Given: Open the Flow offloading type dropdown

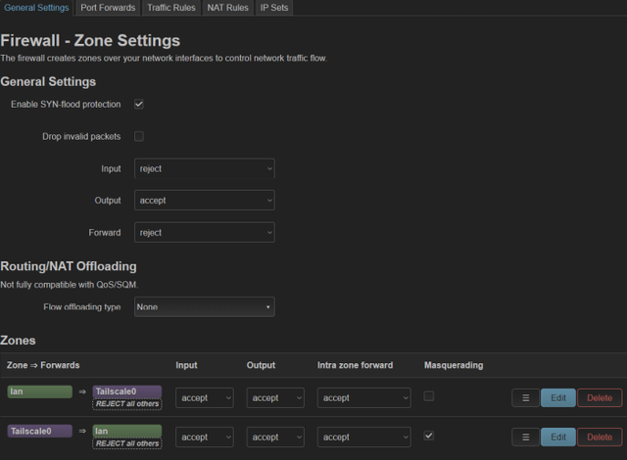Looking at the screenshot, I should (205, 306).
